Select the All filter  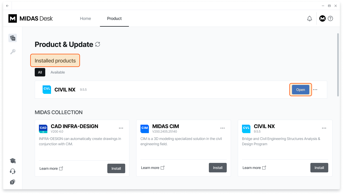point(40,72)
